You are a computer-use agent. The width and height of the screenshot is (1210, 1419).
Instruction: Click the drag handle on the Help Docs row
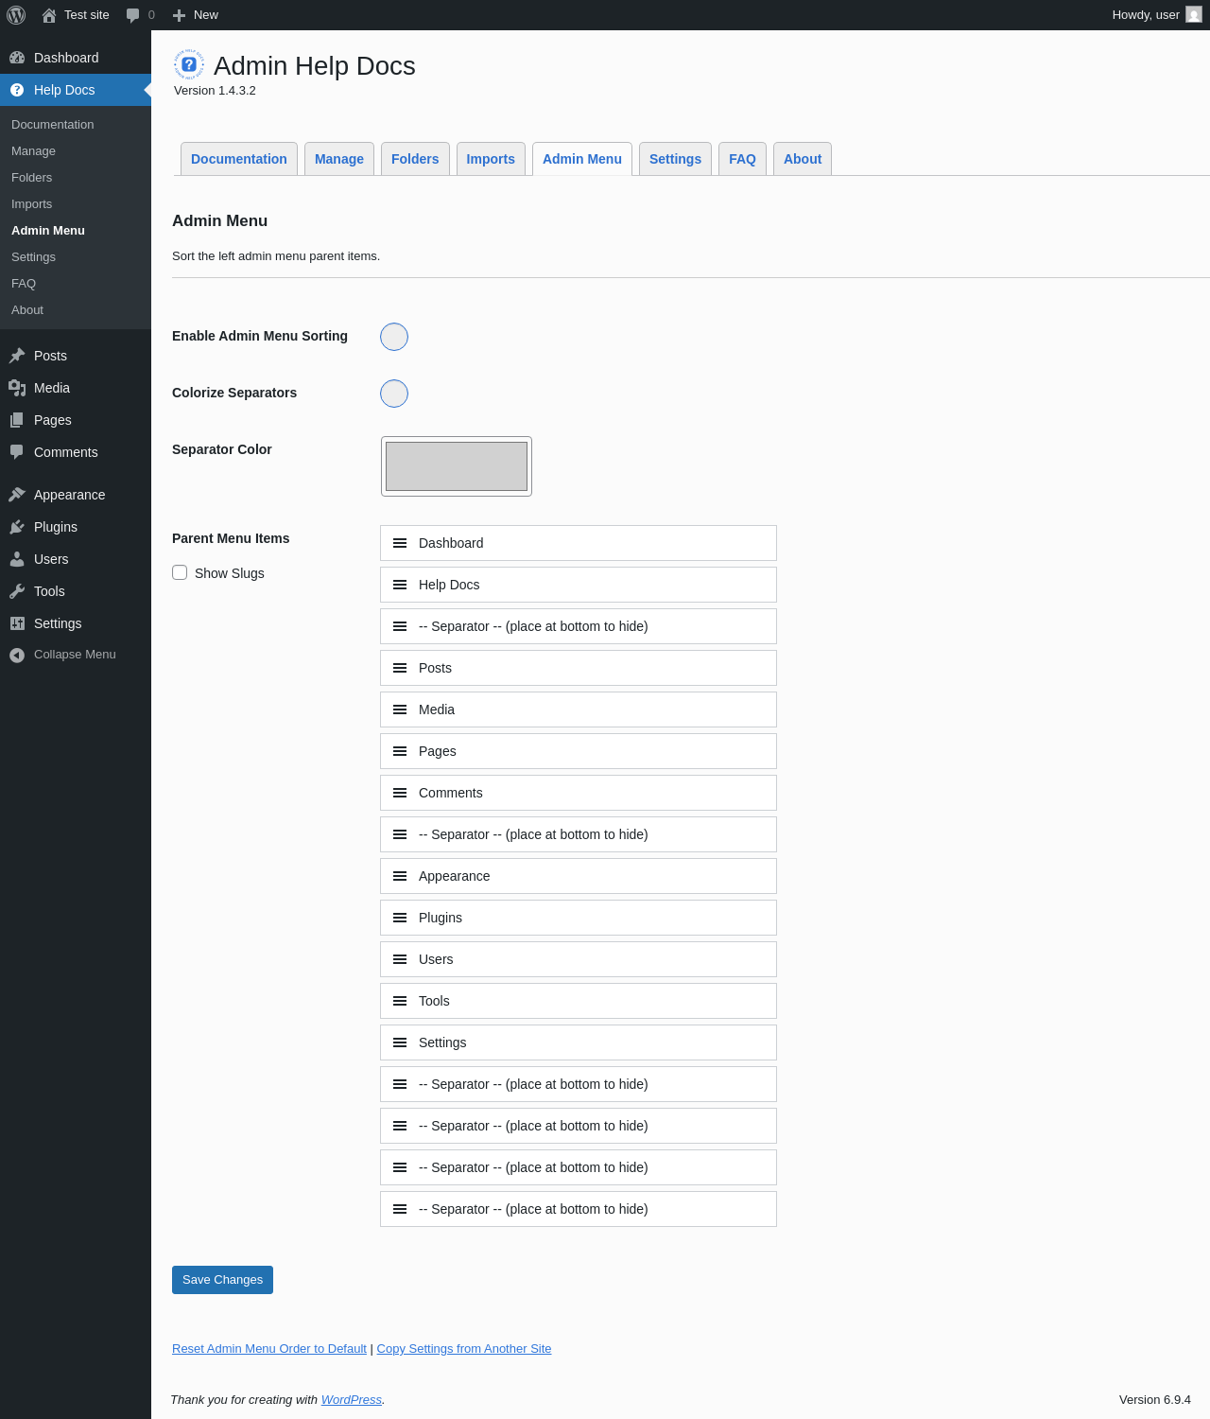pyautogui.click(x=400, y=585)
